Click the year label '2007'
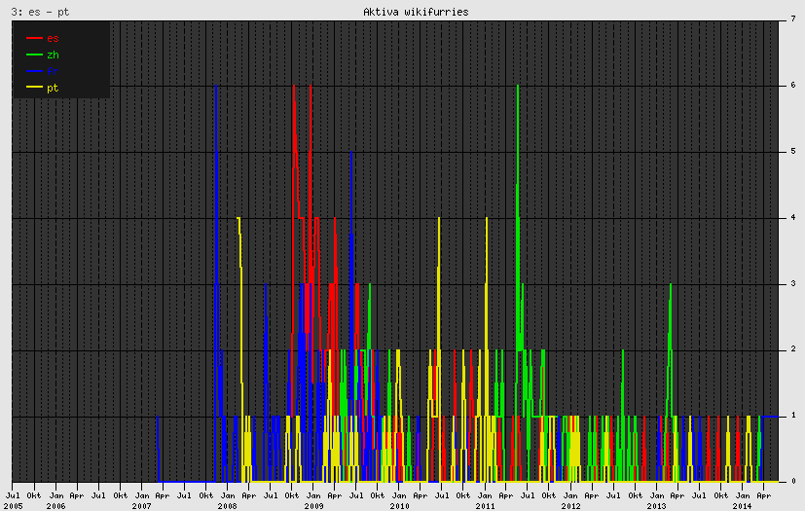This screenshot has width=805, height=511. [142, 506]
